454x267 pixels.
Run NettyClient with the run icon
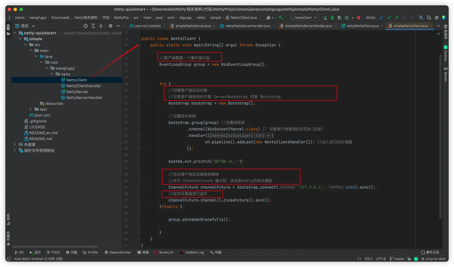[325, 18]
